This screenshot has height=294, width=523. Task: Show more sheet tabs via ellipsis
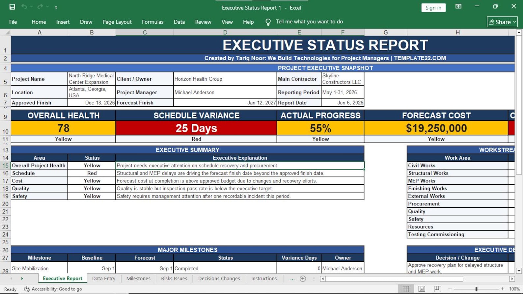[292, 279]
